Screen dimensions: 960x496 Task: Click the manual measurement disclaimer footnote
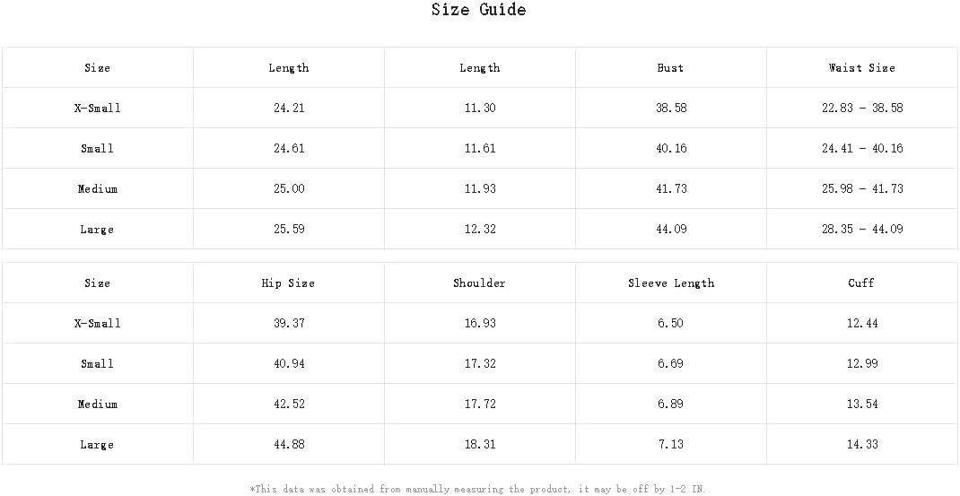point(478,489)
